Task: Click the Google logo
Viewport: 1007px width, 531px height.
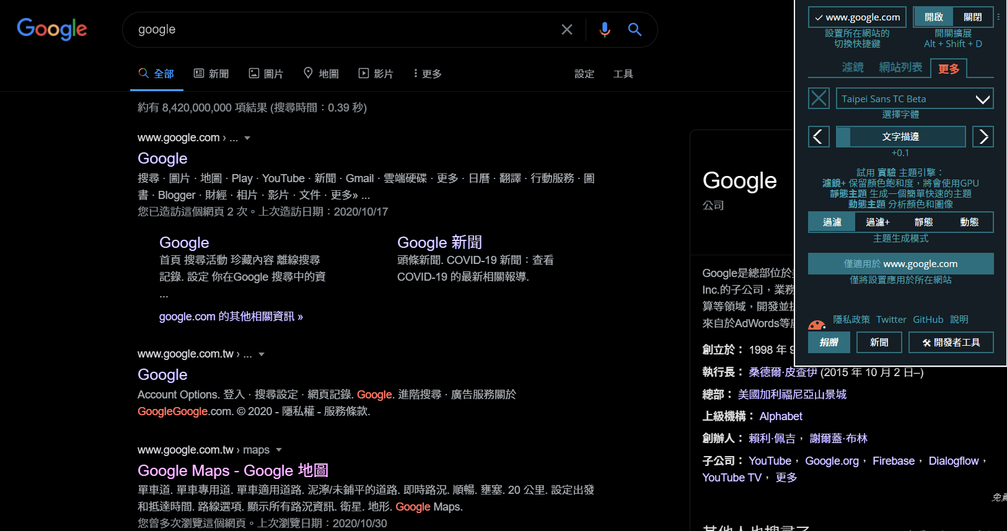Action: click(52, 29)
